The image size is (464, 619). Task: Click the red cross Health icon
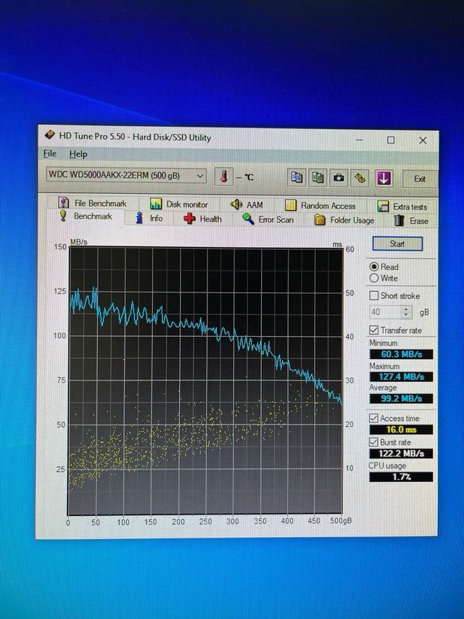click(189, 218)
